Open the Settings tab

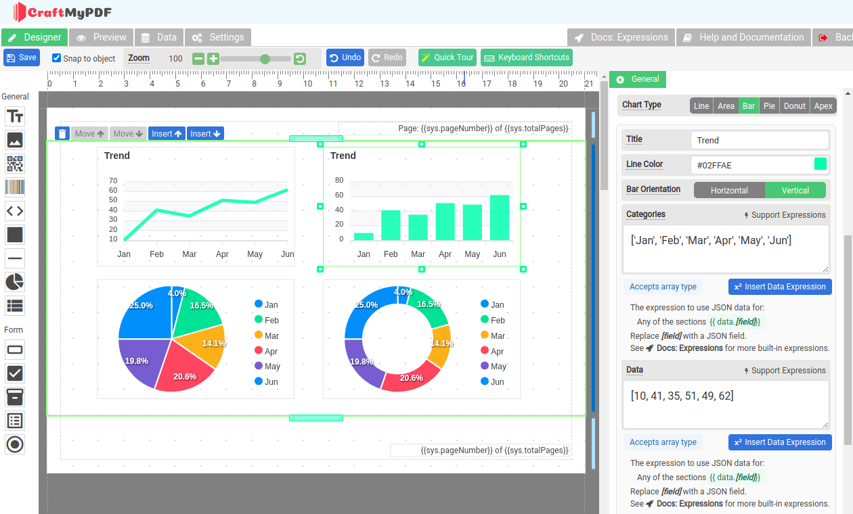coord(217,37)
